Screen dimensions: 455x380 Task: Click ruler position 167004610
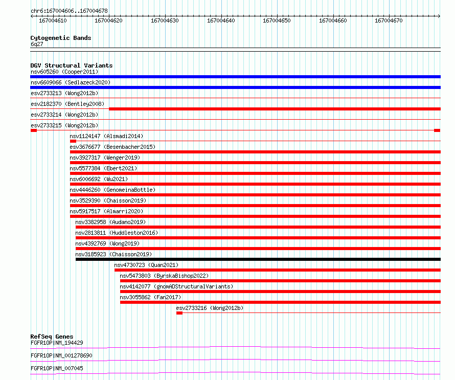click(x=53, y=20)
